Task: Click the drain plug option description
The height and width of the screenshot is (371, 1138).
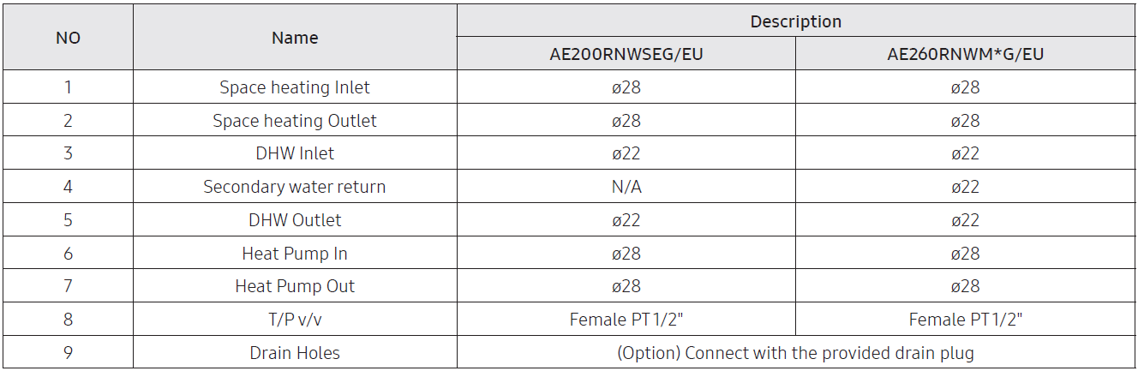Action: 796,353
